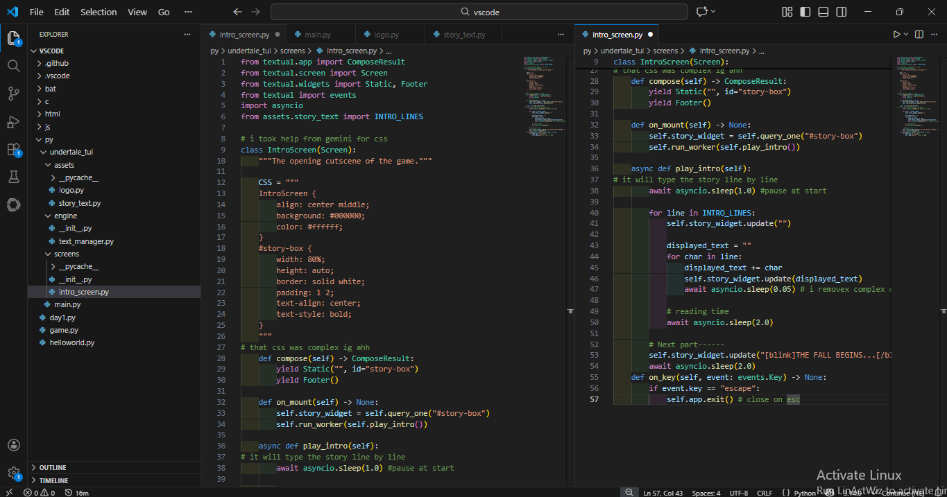This screenshot has height=497, width=947.
Task: Toggle the Secondary Side Bar visibility
Action: click(x=841, y=12)
